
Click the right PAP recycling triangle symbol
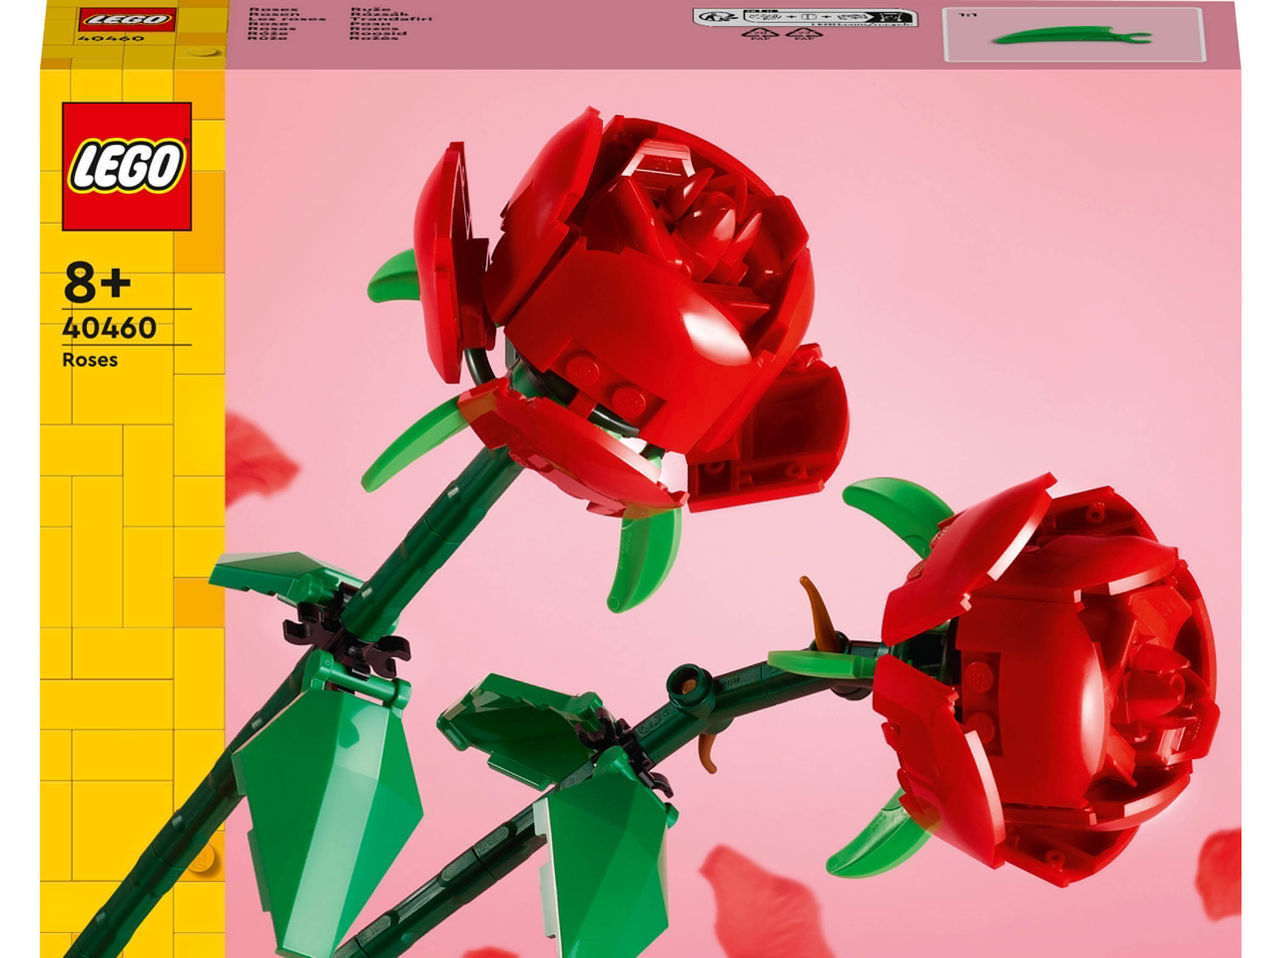point(804,34)
